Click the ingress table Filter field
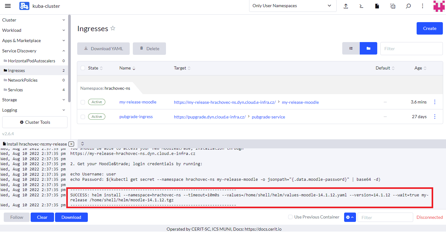The image size is (446, 235). [x=411, y=49]
